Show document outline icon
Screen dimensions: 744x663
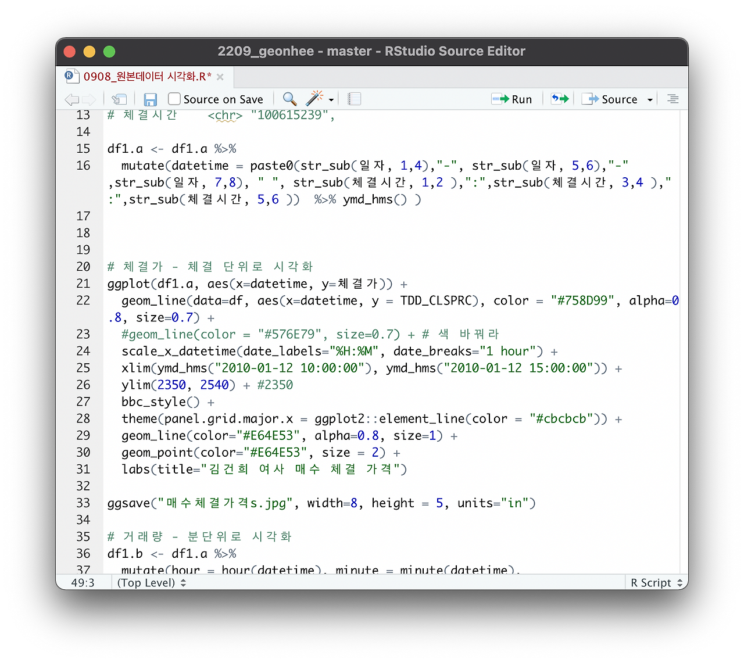[673, 99]
